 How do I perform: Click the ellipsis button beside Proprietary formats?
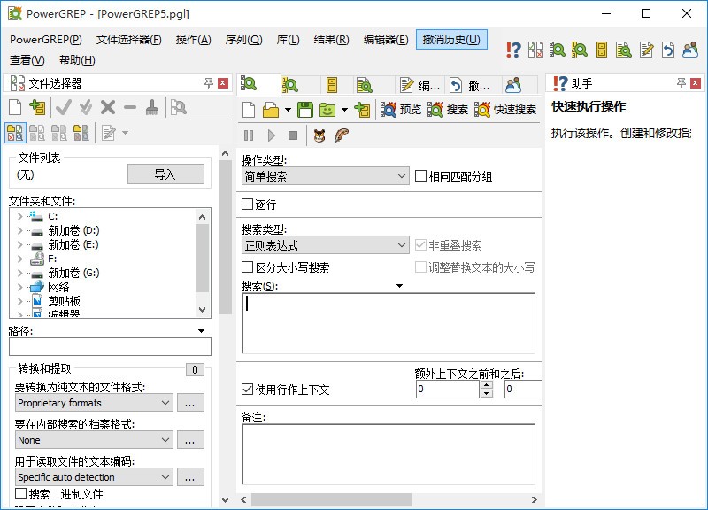(190, 403)
